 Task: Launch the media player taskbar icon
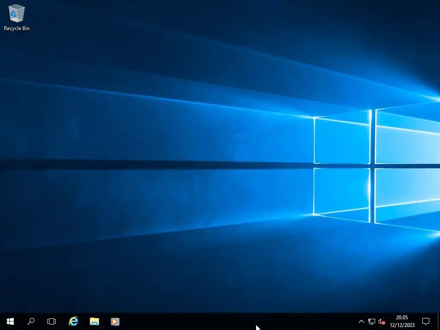tap(115, 321)
